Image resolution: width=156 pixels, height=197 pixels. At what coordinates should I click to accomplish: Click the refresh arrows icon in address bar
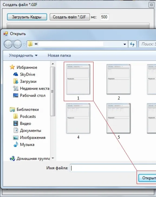(132, 44)
